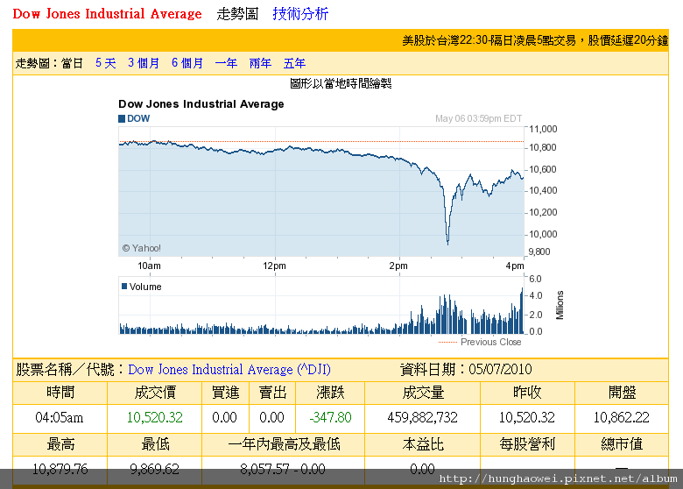Click the Dow Jones Industrial Average red title
The width and height of the screenshot is (683, 489).
tap(107, 14)
